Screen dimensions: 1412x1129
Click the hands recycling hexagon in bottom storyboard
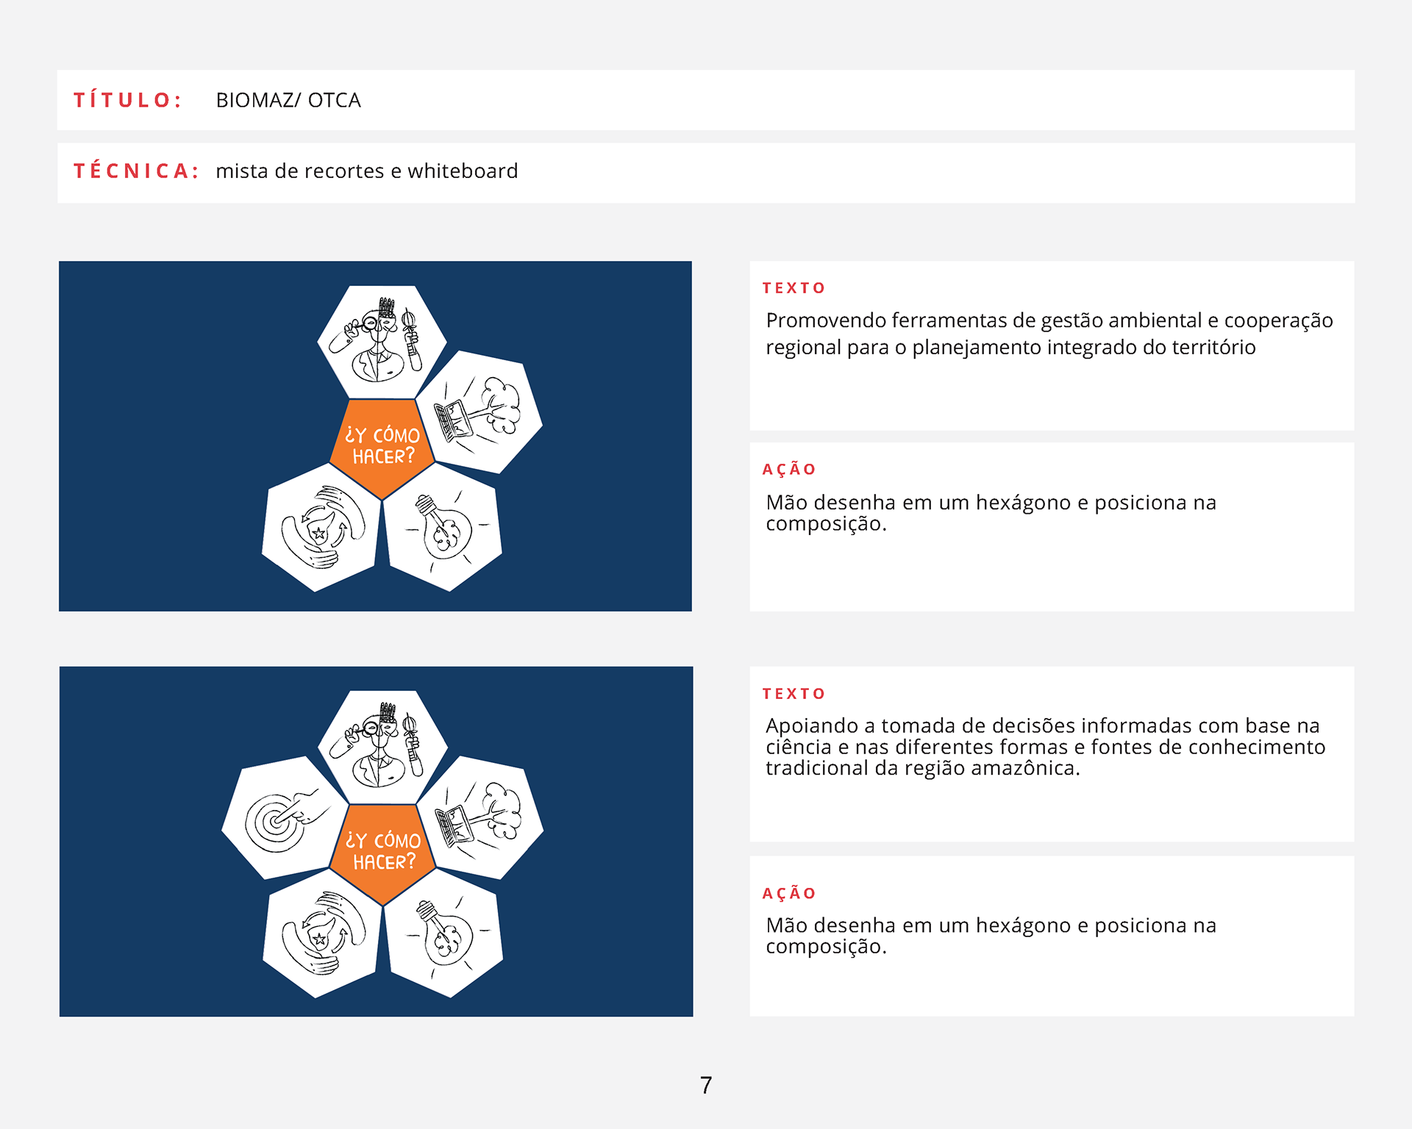click(323, 933)
